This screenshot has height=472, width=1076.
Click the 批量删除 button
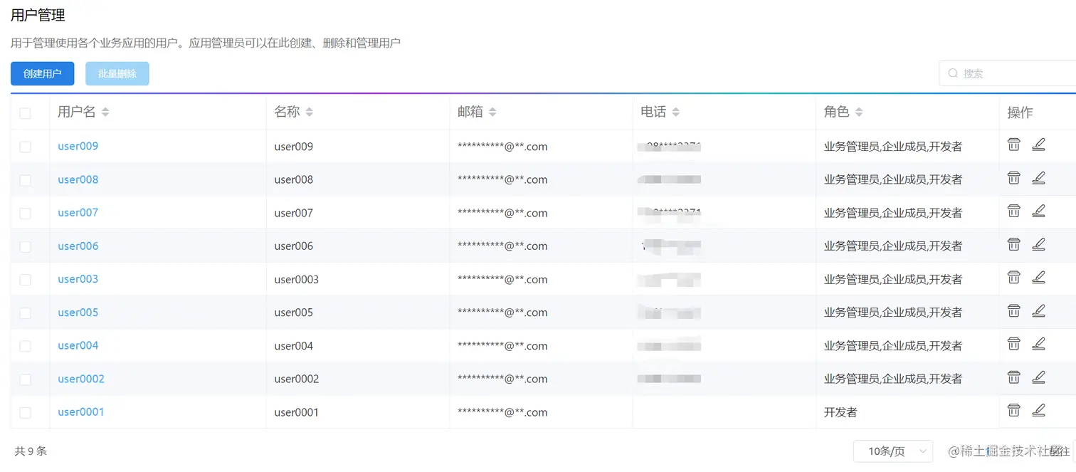pyautogui.click(x=117, y=73)
